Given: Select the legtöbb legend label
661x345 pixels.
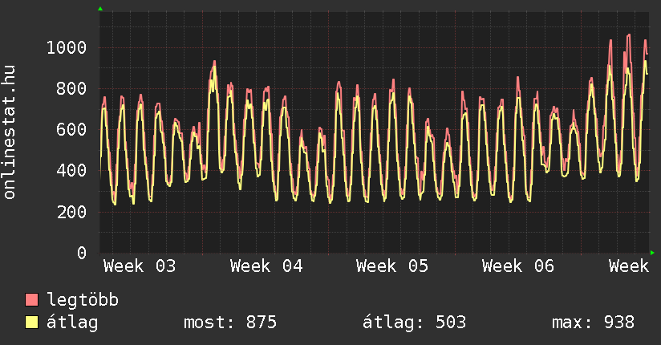Looking at the screenshot, I should click(83, 300).
